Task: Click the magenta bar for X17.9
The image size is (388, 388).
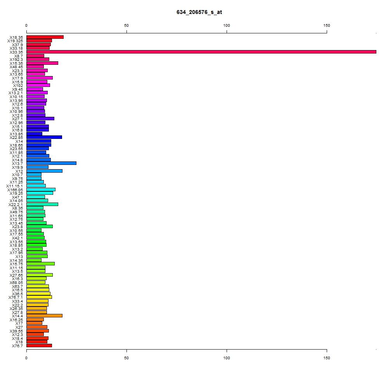Action: coord(40,78)
